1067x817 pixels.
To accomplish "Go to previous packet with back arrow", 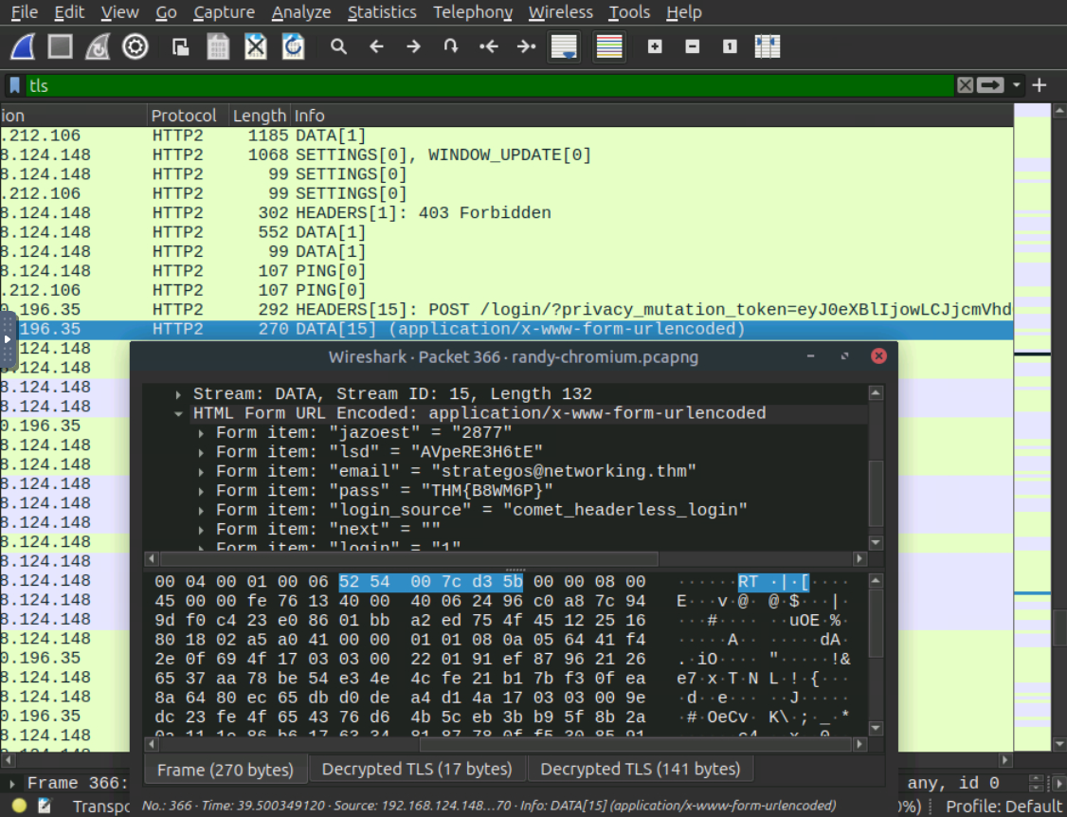I will [376, 46].
